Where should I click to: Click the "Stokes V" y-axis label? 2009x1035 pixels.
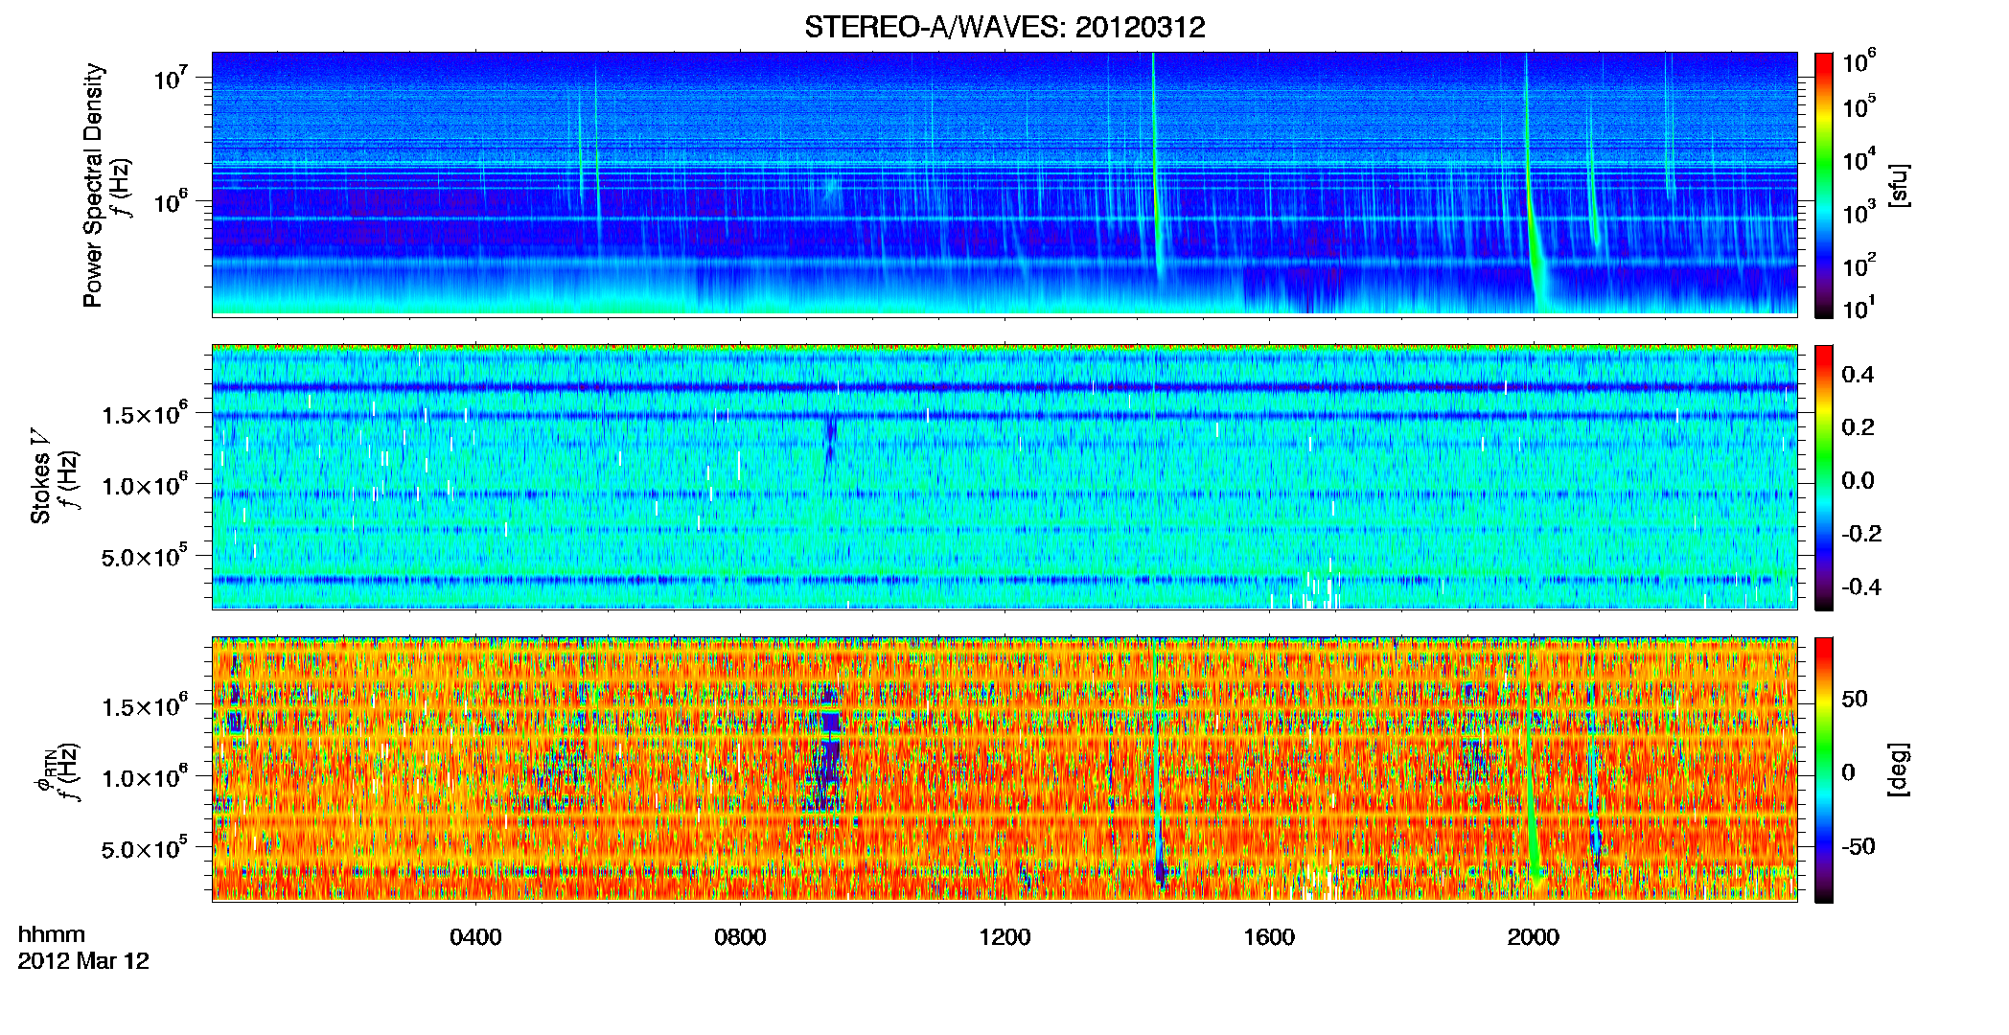coord(41,476)
